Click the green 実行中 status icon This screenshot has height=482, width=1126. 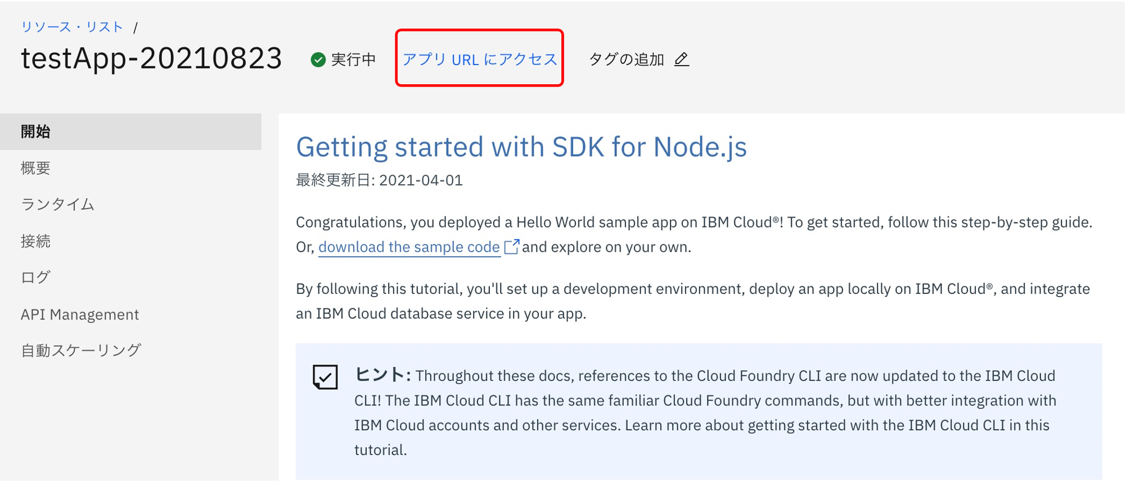(x=318, y=60)
